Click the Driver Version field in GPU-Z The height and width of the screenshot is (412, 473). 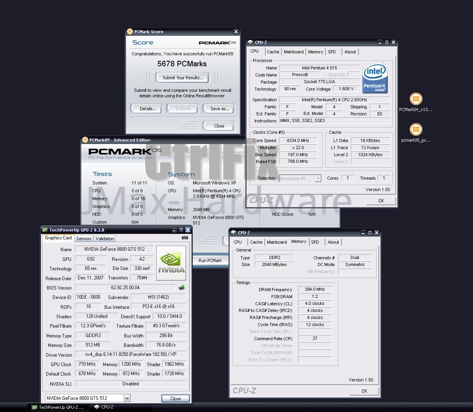[131, 354]
